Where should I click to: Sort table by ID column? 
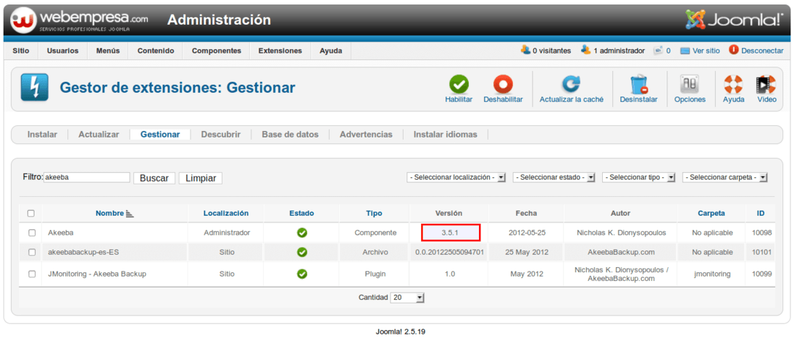coord(760,214)
